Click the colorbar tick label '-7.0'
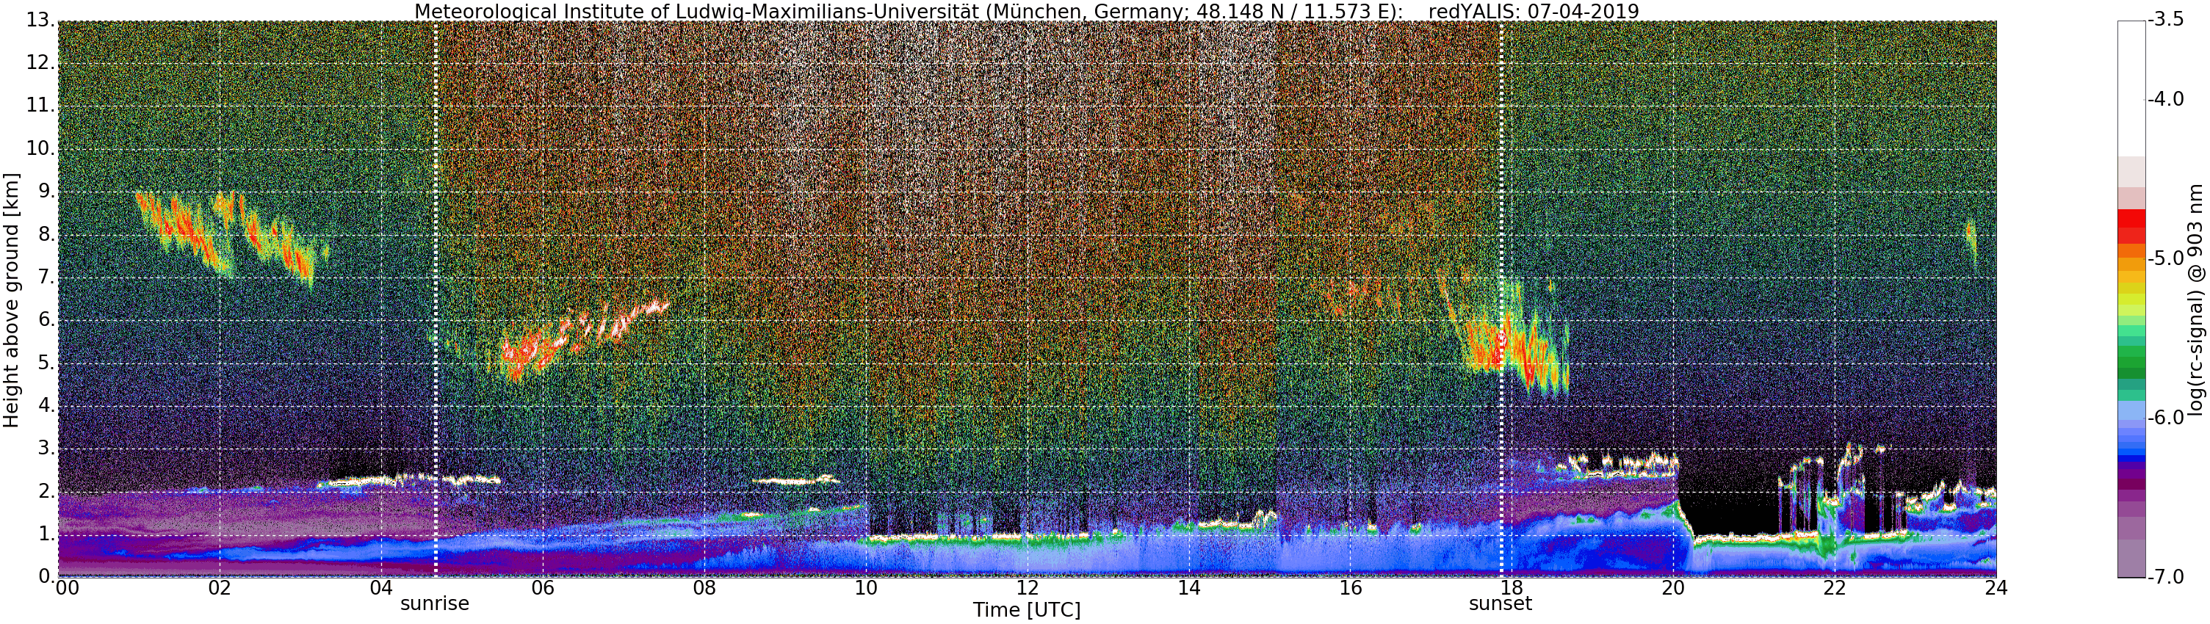 2165,576
